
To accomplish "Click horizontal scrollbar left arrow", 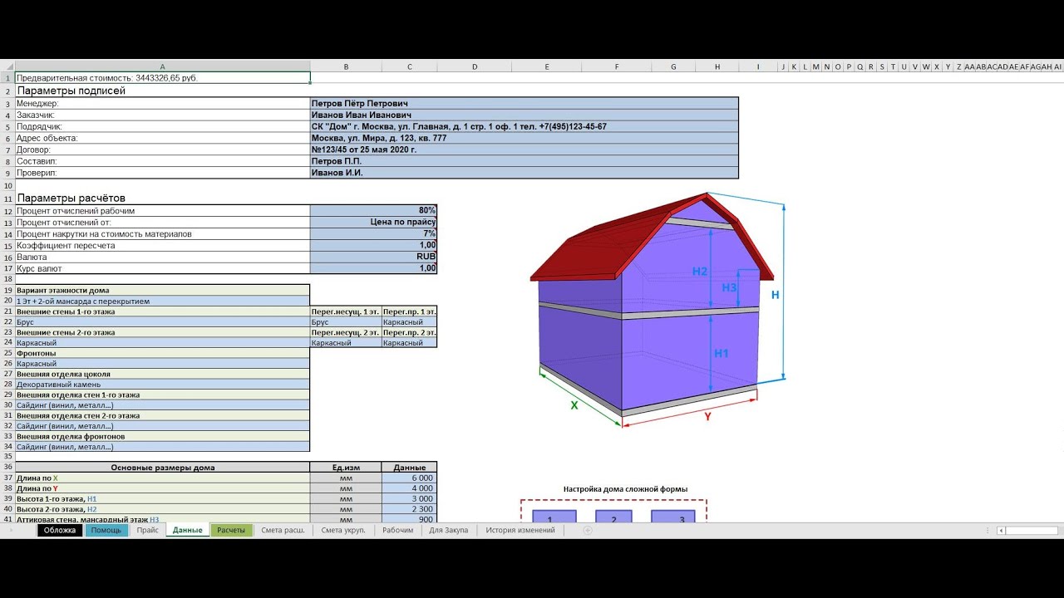I will click(x=1002, y=530).
